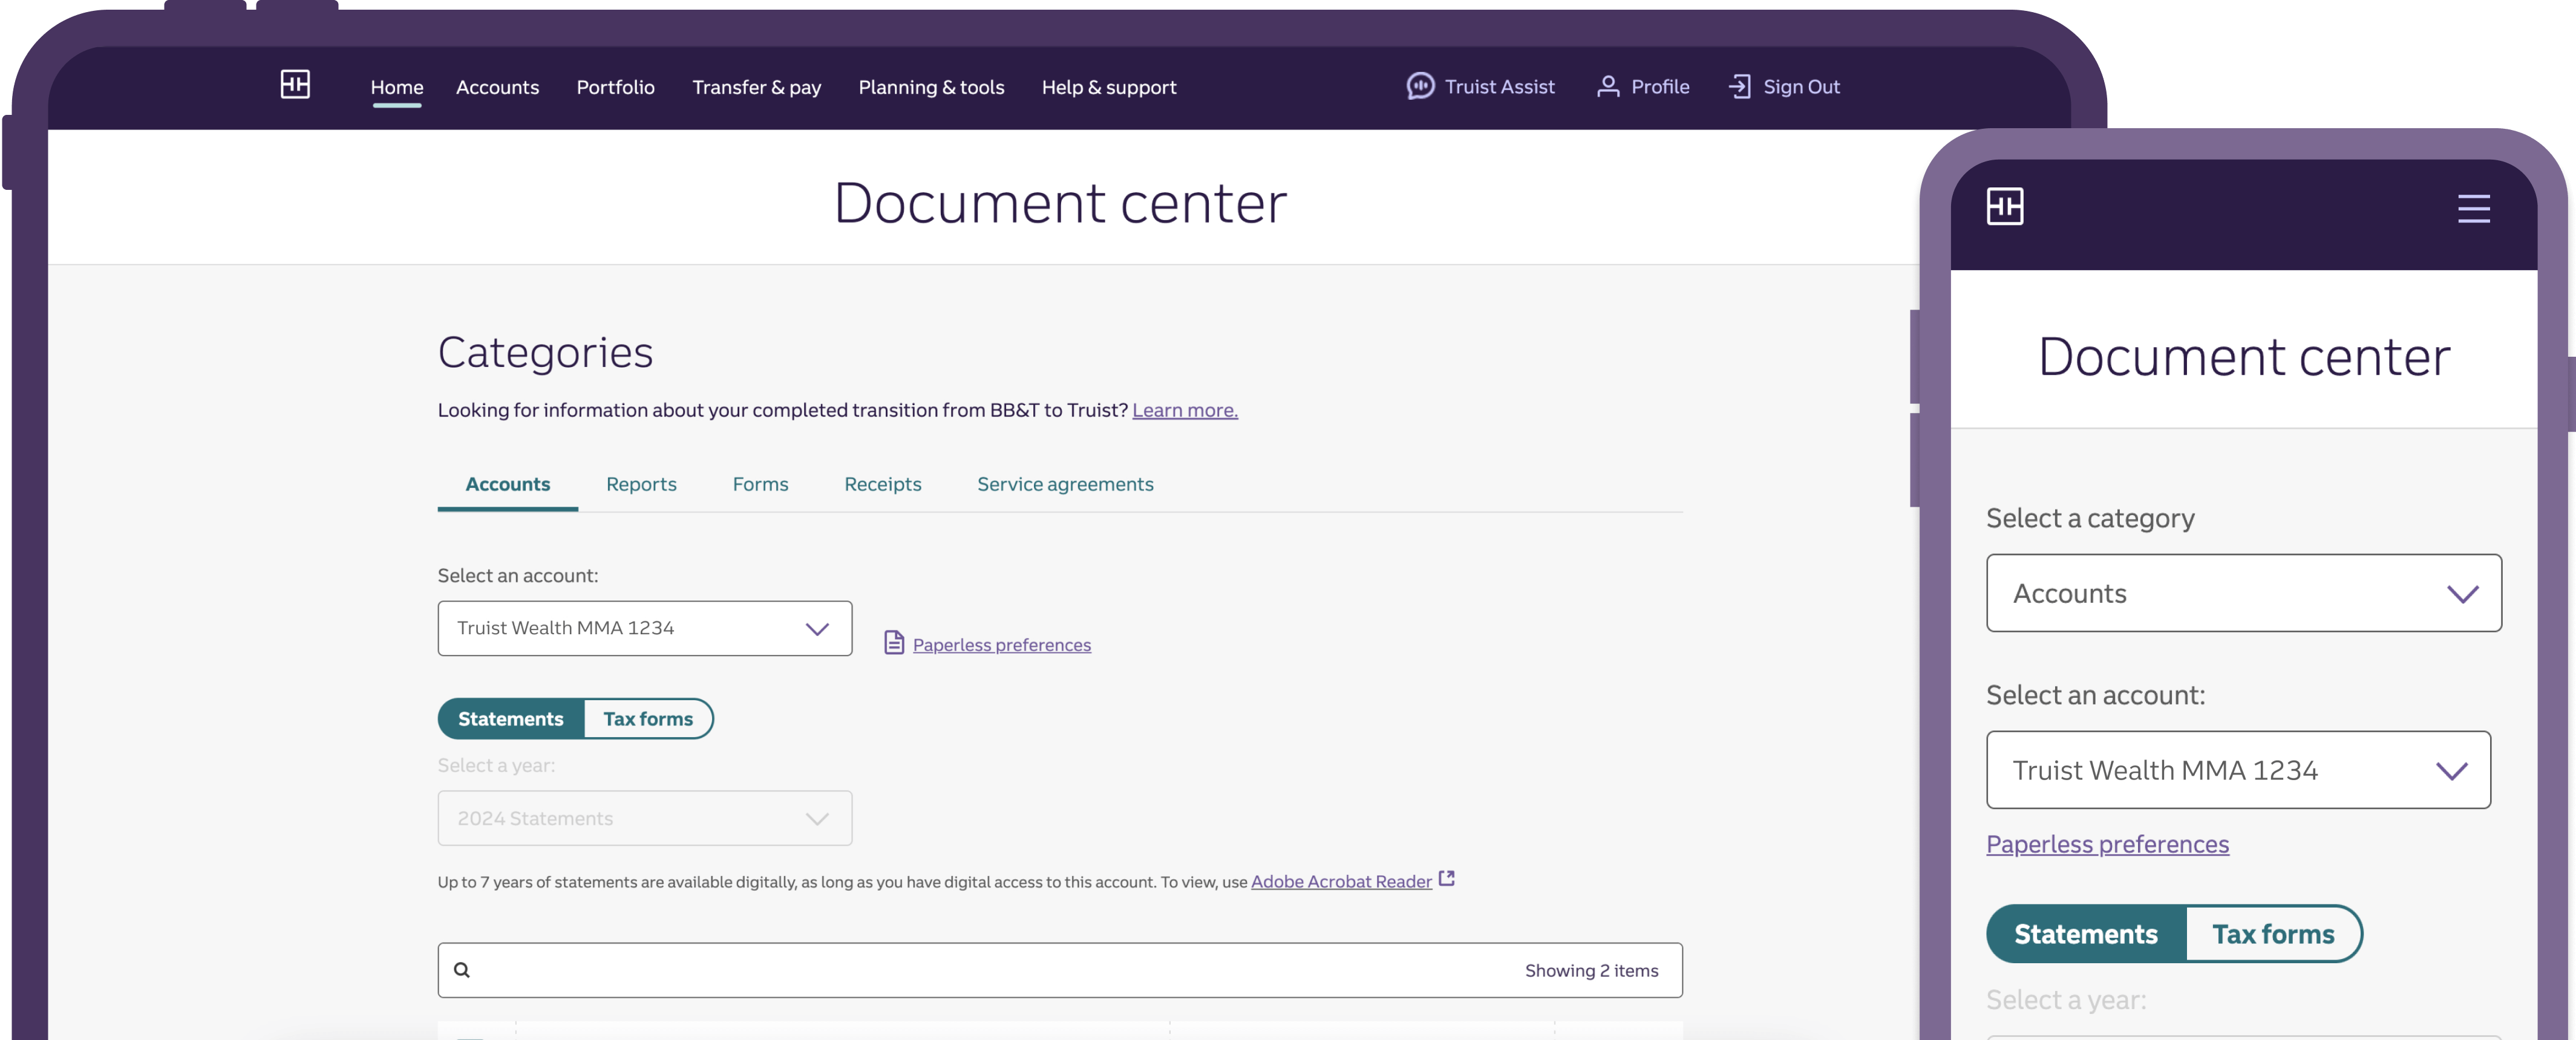This screenshot has width=2576, height=1040.
Task: Click the search magnifier icon
Action: click(462, 970)
